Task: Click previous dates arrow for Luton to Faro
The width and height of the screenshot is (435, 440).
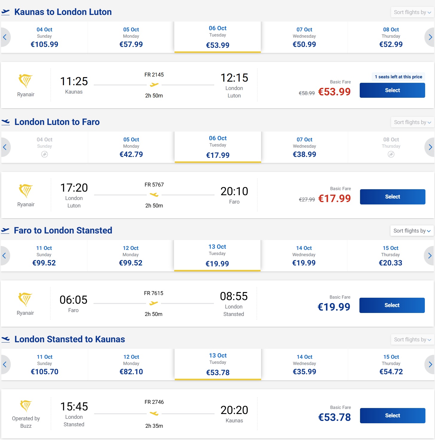Action: point(5,147)
